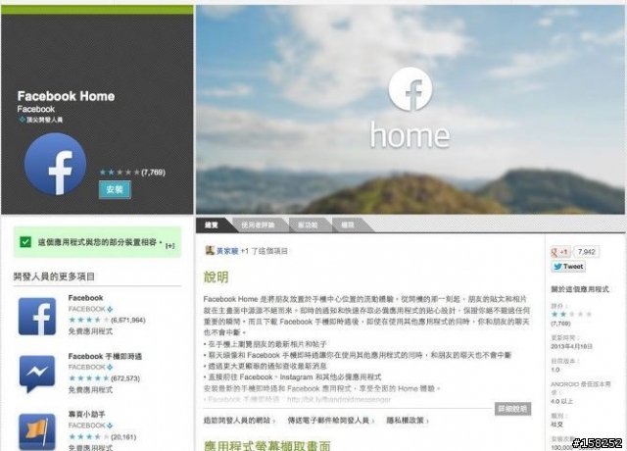This screenshot has height=451, width=627.
Task: Click the 黃家駿 profile avatar thumbnail
Action: click(210, 251)
